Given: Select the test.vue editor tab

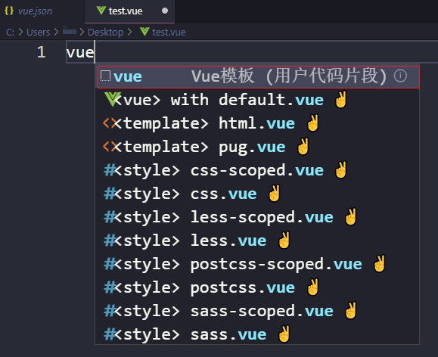Looking at the screenshot, I should click(130, 11).
